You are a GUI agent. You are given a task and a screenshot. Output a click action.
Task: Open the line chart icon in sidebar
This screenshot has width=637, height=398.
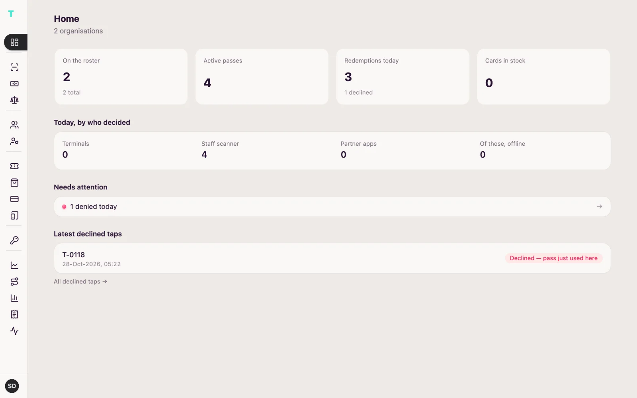coord(14,265)
